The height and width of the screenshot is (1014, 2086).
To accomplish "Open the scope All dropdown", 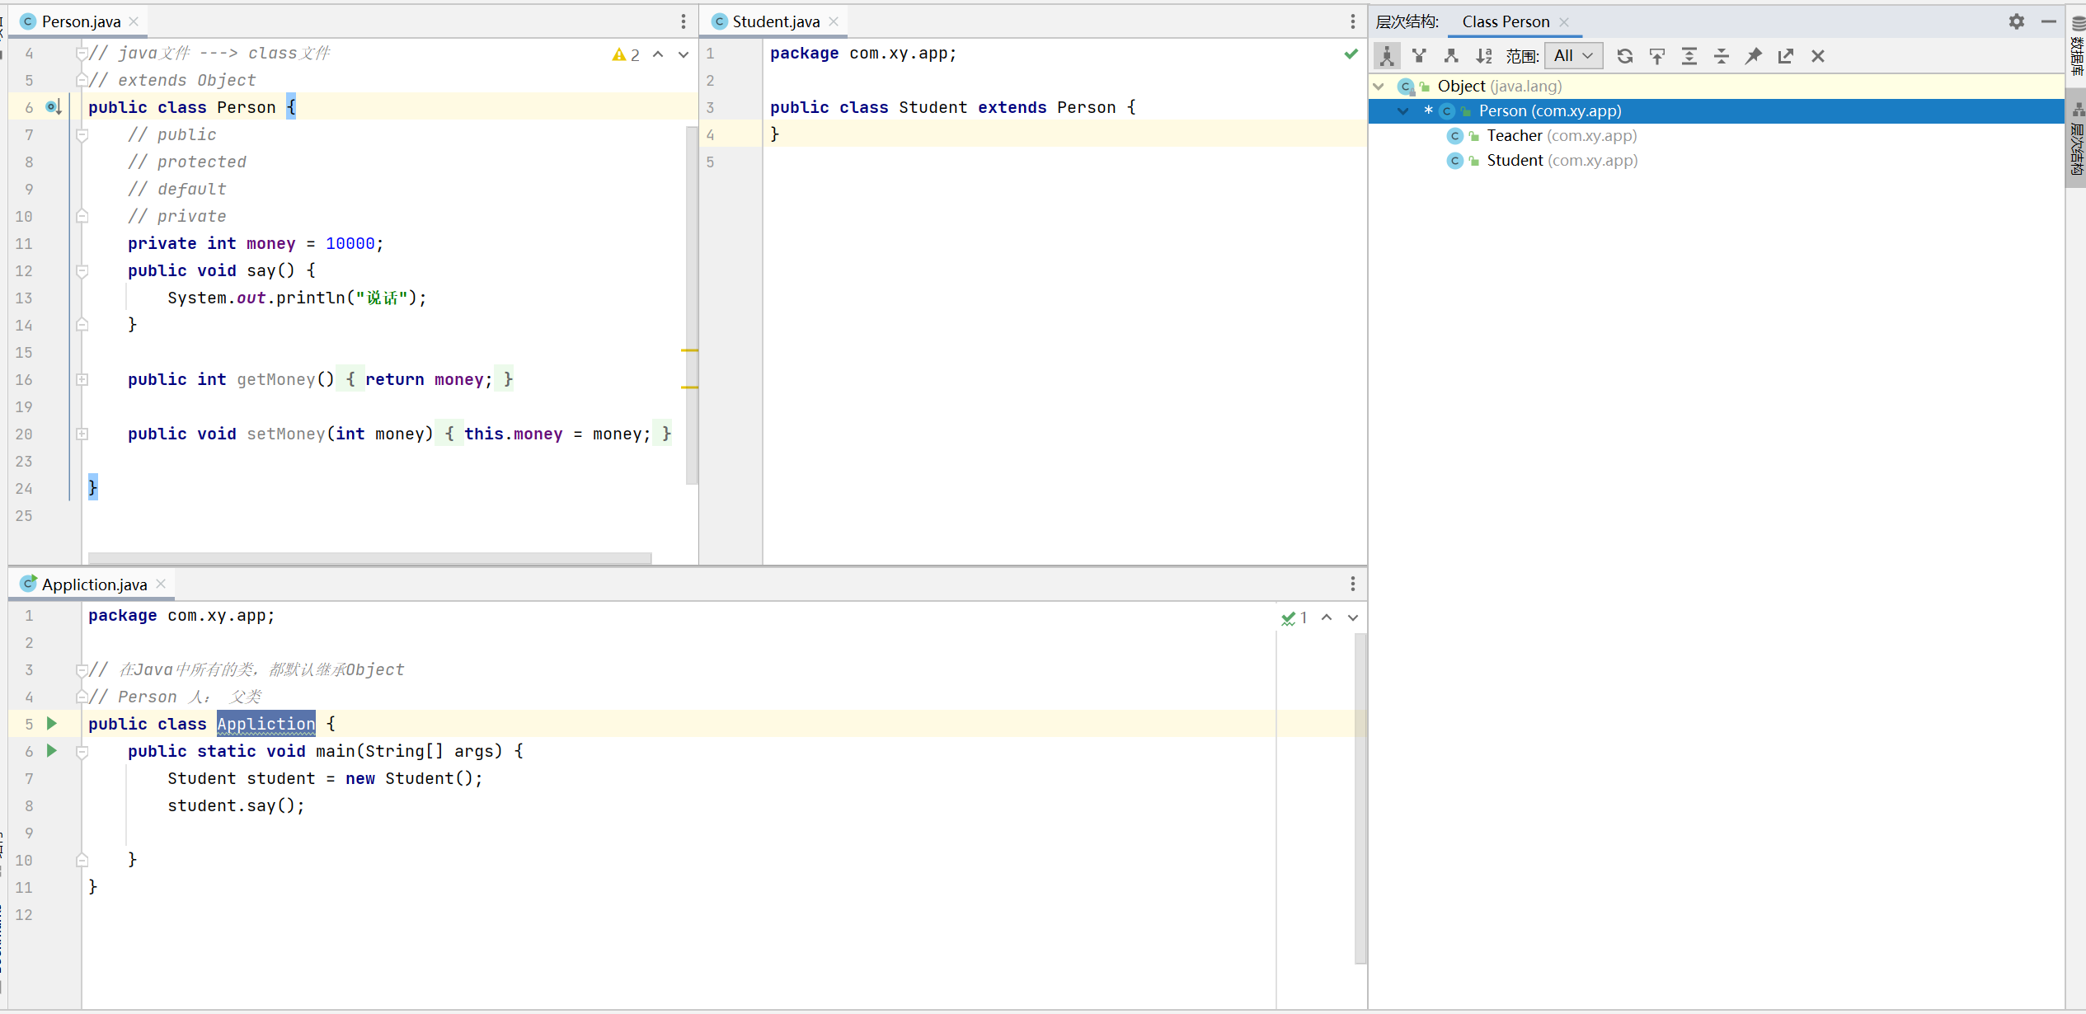I will click(1573, 56).
